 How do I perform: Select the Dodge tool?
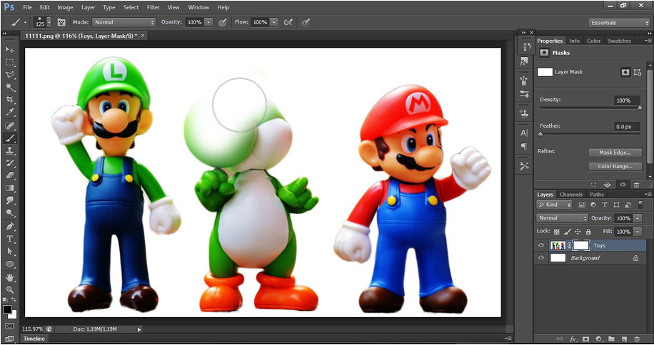pyautogui.click(x=9, y=213)
